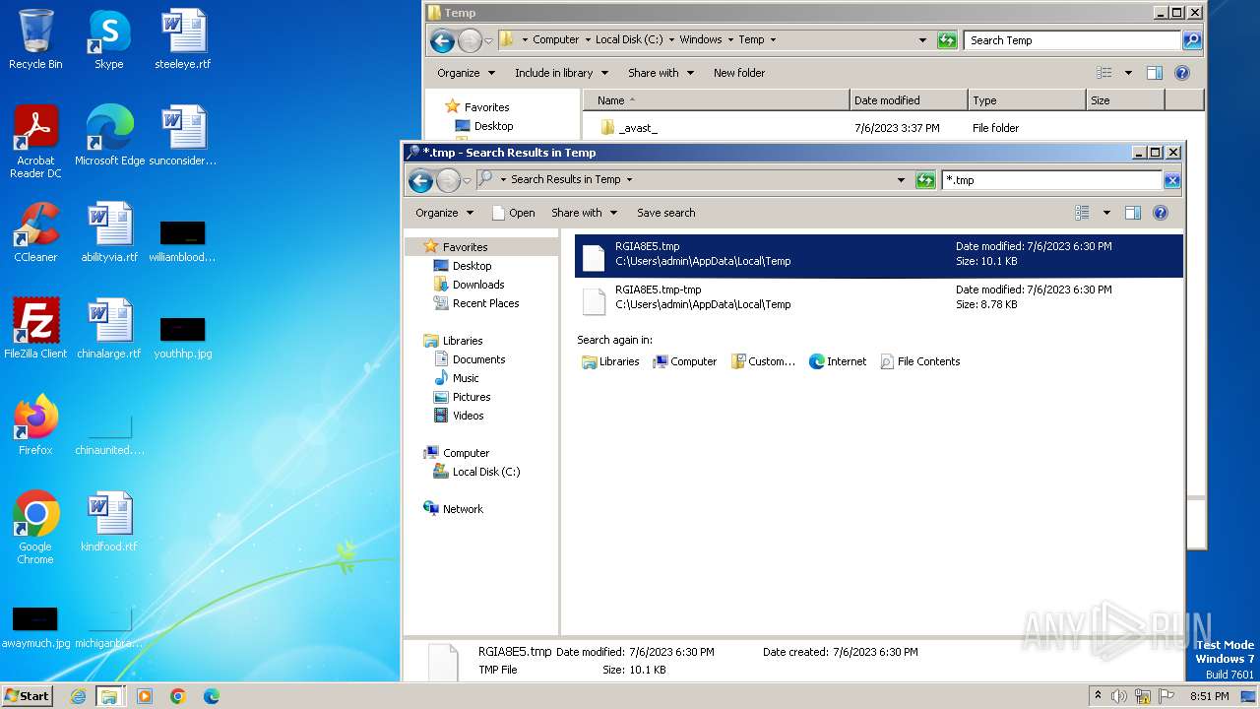Viewport: 1260px width, 709px height.
Task: Launch Skype from the desktop
Action: coord(108,39)
